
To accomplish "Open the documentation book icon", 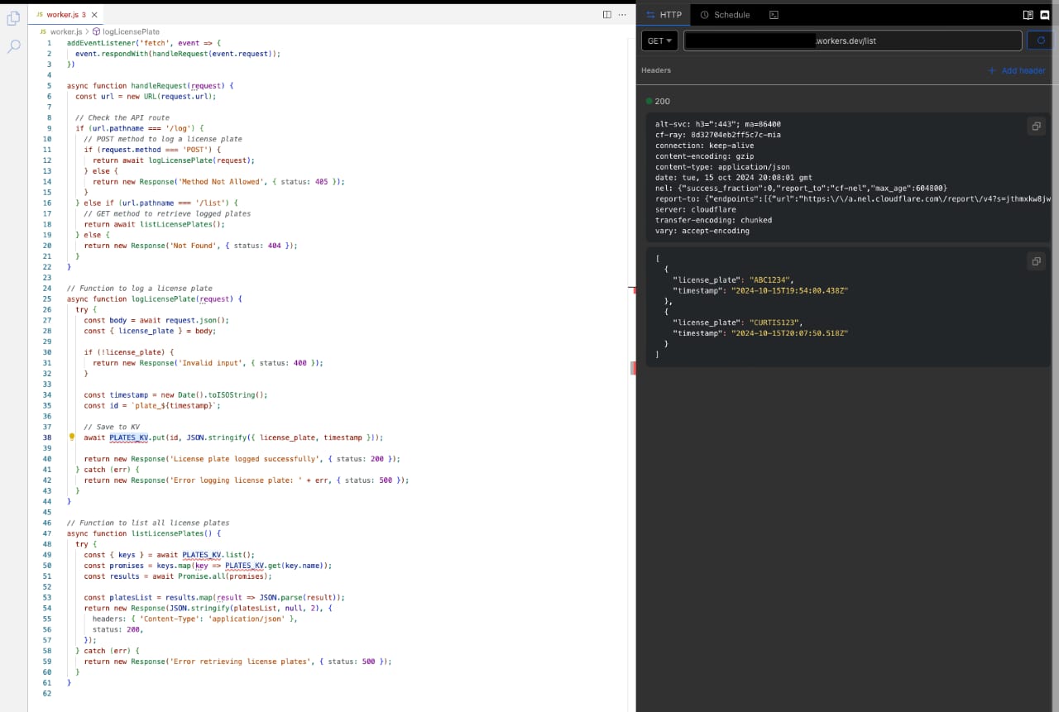I will click(1028, 15).
